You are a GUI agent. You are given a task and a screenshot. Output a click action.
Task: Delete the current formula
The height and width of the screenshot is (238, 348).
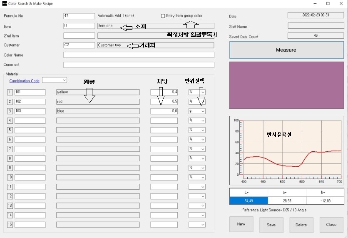(x=301, y=225)
